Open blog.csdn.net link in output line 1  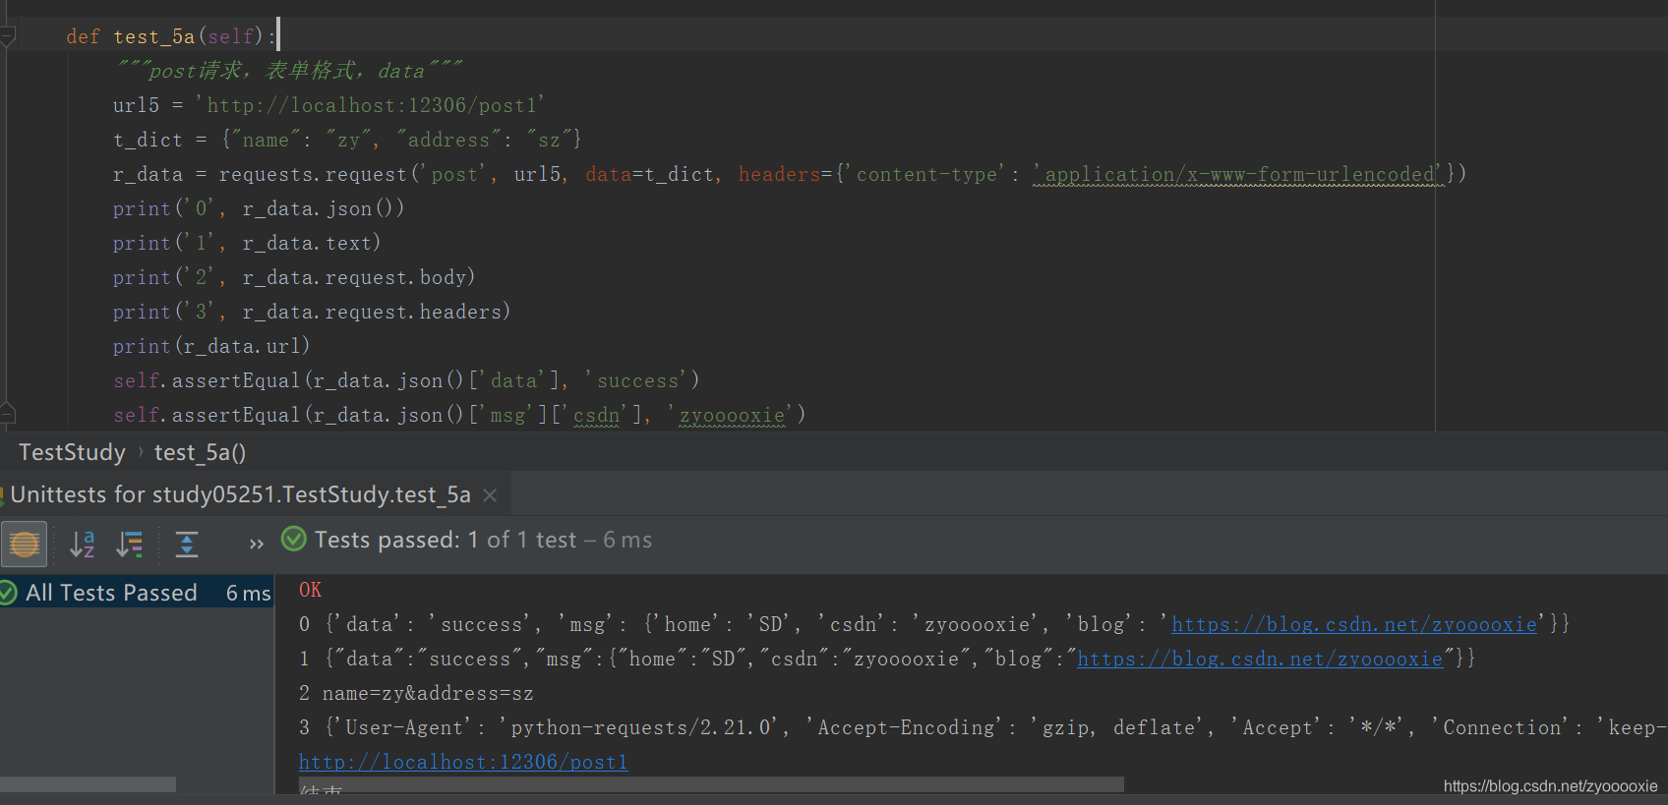point(1260,659)
